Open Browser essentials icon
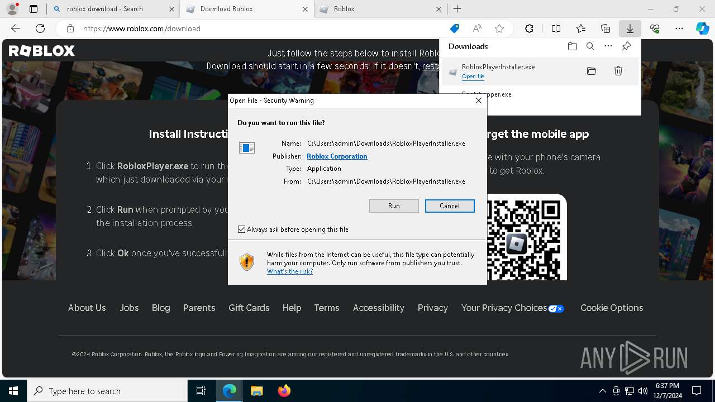Image resolution: width=715 pixels, height=402 pixels. pos(655,28)
